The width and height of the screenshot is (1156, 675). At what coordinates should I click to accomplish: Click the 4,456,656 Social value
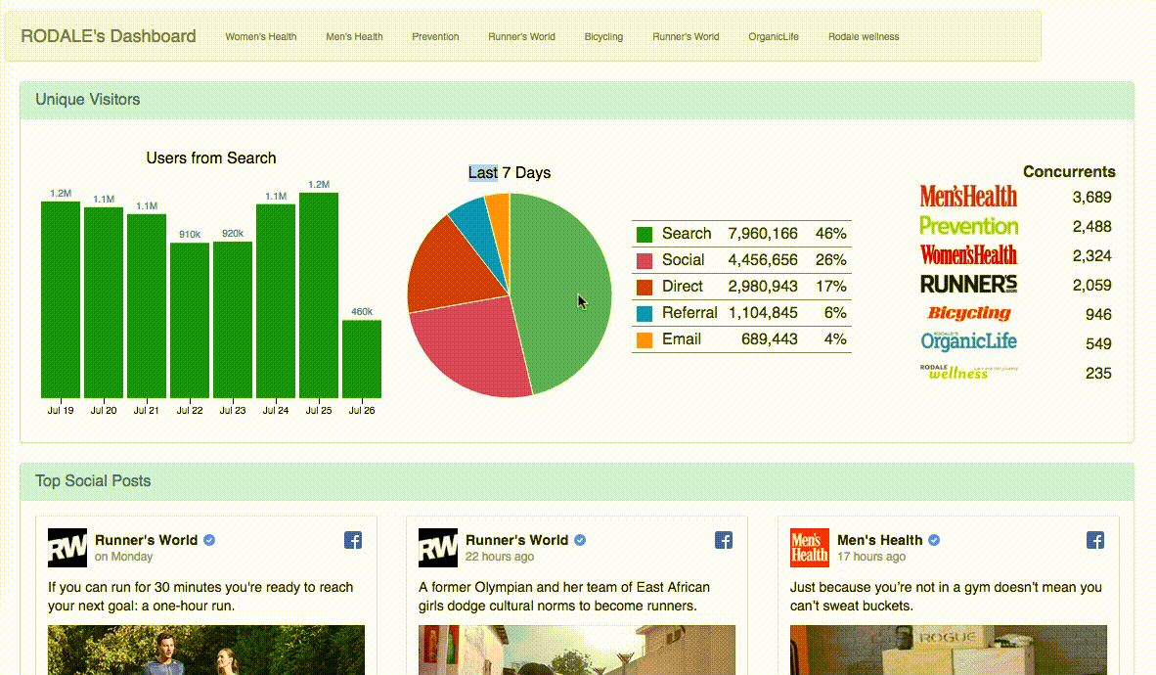click(762, 259)
